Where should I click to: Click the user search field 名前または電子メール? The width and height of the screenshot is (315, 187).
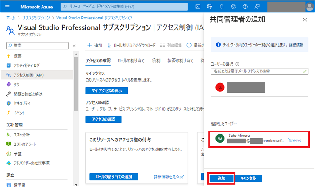click(260, 71)
